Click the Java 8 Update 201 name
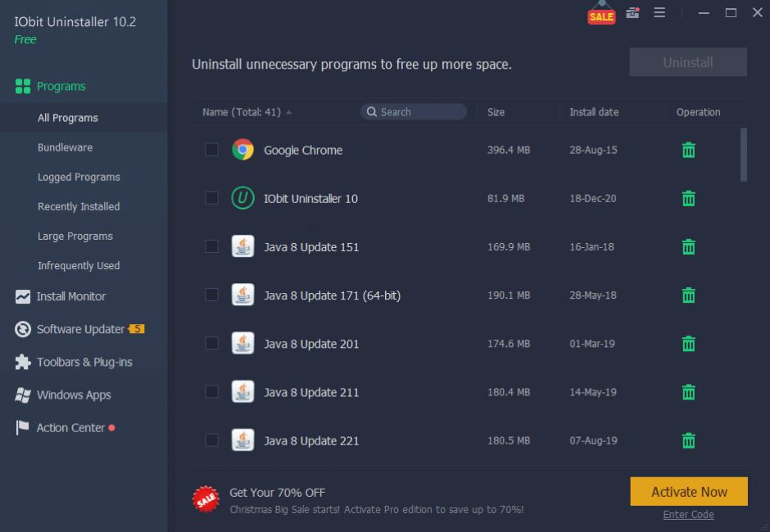Viewport: 770px width, 532px height. (x=311, y=344)
